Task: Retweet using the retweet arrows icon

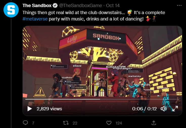Action: tap(66, 123)
